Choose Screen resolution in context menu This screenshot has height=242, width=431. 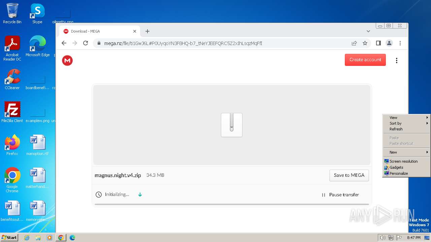pos(406,161)
